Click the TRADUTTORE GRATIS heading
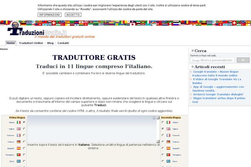Image resolution: width=251 pixels, height=167 pixels. tap(94, 58)
